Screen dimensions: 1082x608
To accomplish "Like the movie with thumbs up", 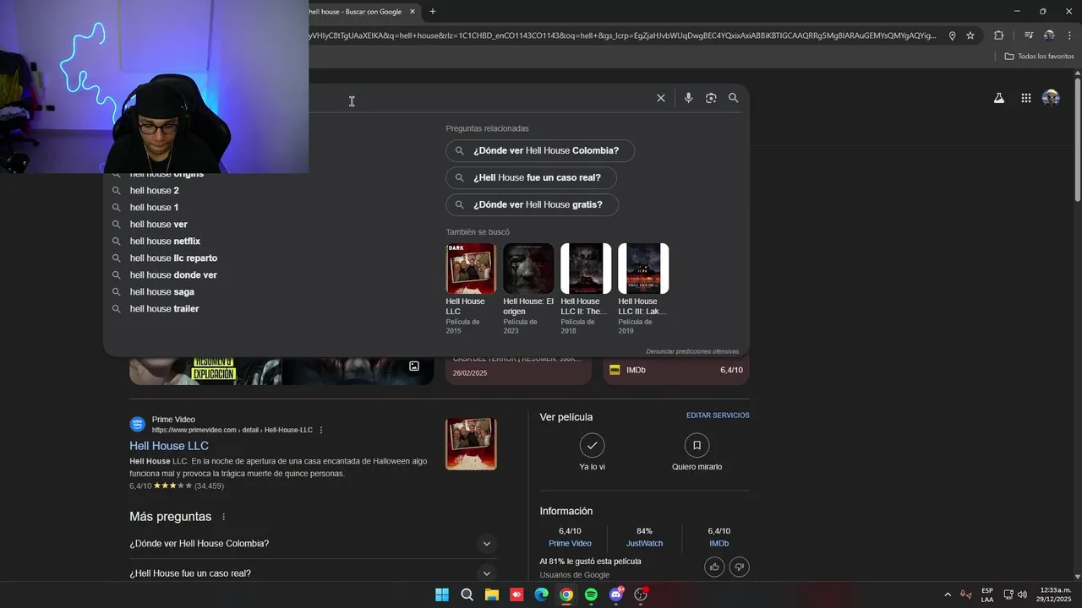I will point(715,567).
